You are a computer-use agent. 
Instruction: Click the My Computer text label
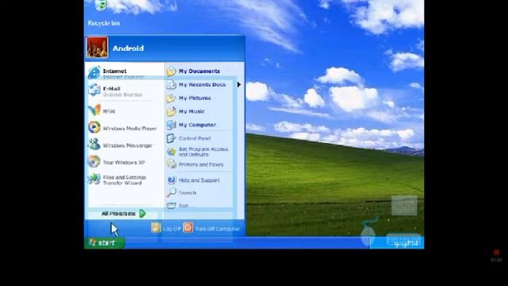(198, 125)
